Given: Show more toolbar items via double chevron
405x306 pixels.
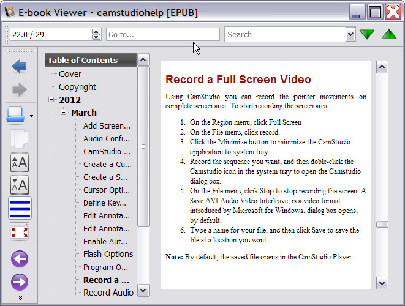Looking at the screenshot, I should tap(20, 298).
